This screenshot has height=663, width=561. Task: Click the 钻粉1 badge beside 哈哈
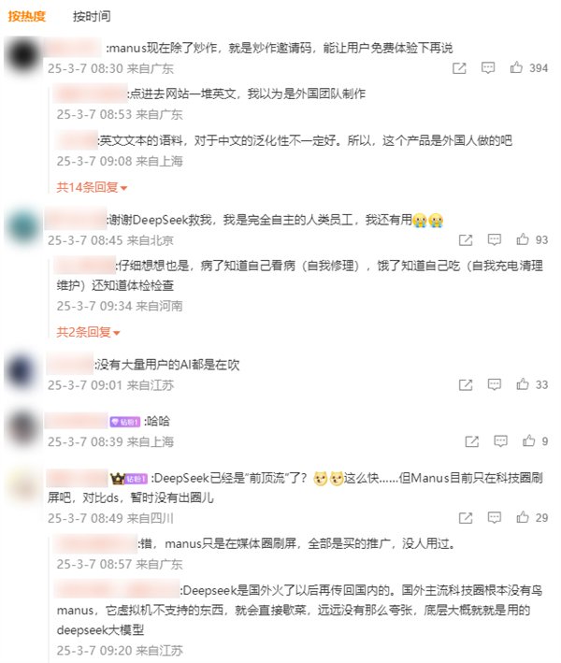tap(124, 422)
